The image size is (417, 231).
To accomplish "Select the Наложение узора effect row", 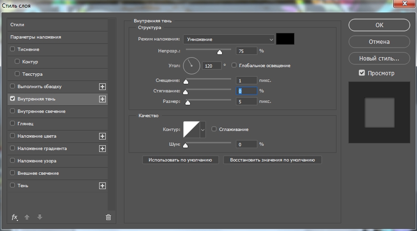I will click(x=58, y=161).
